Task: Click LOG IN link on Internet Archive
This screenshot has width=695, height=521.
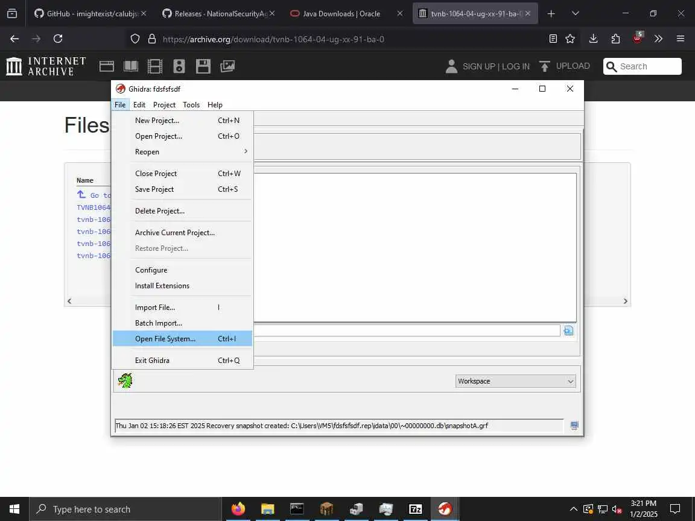Action: click(515, 66)
